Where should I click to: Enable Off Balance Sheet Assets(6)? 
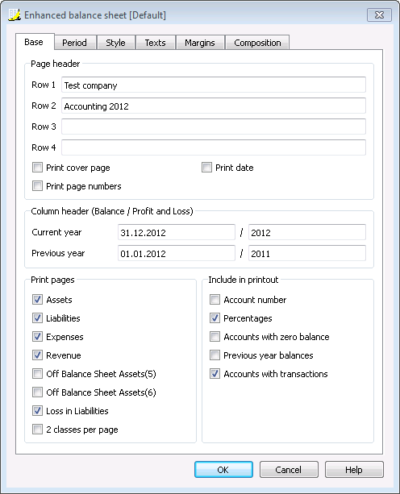tap(37, 392)
